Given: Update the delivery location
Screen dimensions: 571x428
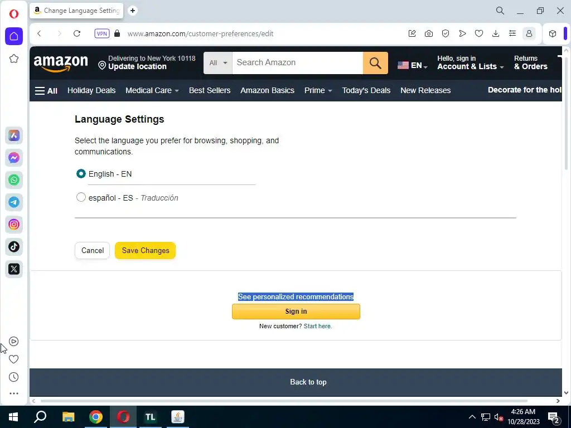Looking at the screenshot, I should tap(147, 62).
